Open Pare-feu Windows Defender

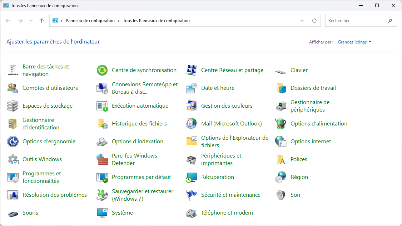pos(134,159)
